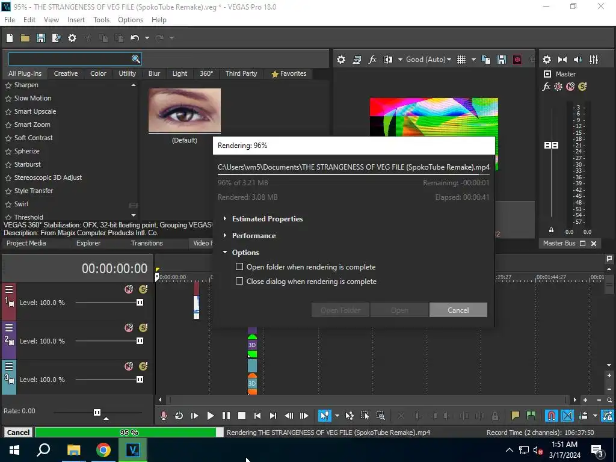
Task: Open the Options menu
Action: click(x=131, y=20)
